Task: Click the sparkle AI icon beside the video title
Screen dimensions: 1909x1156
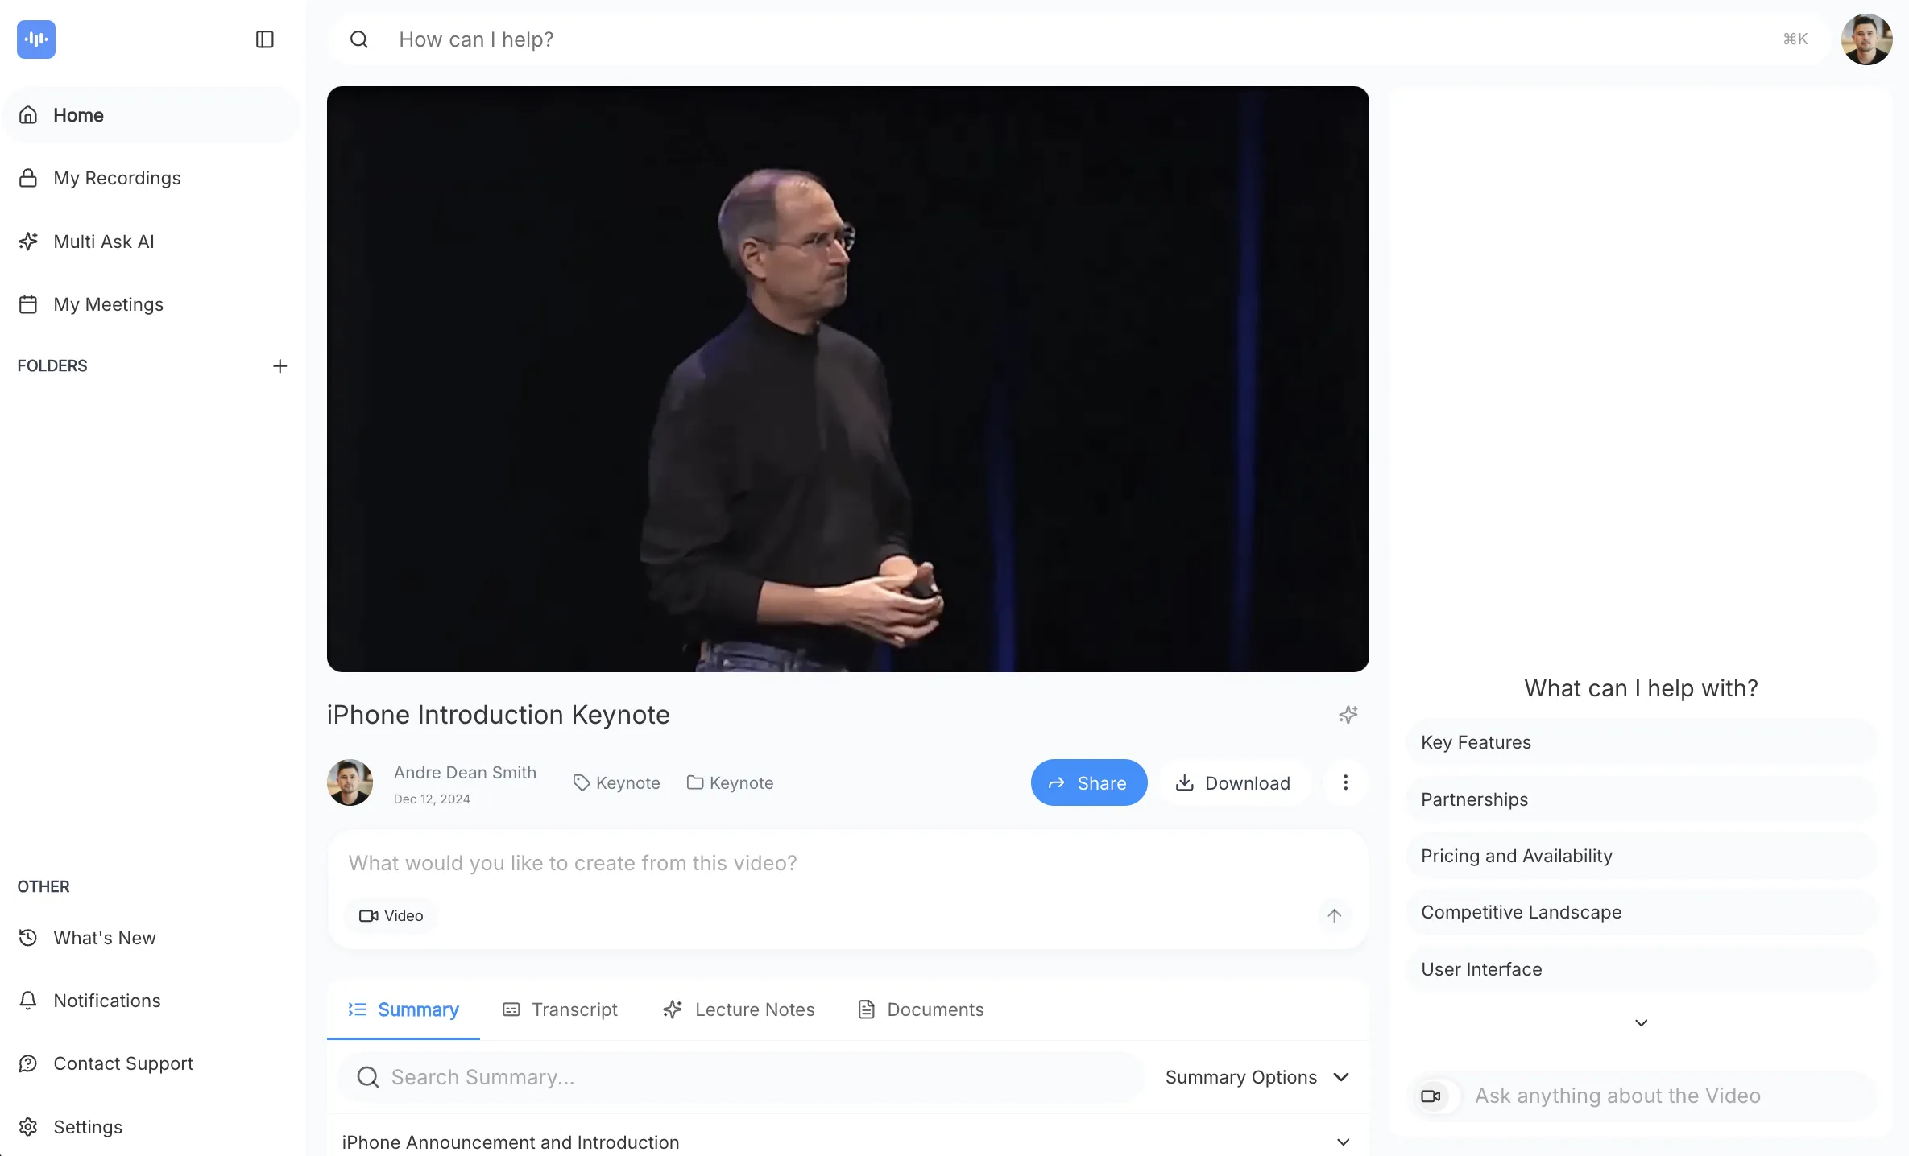Action: tap(1348, 715)
